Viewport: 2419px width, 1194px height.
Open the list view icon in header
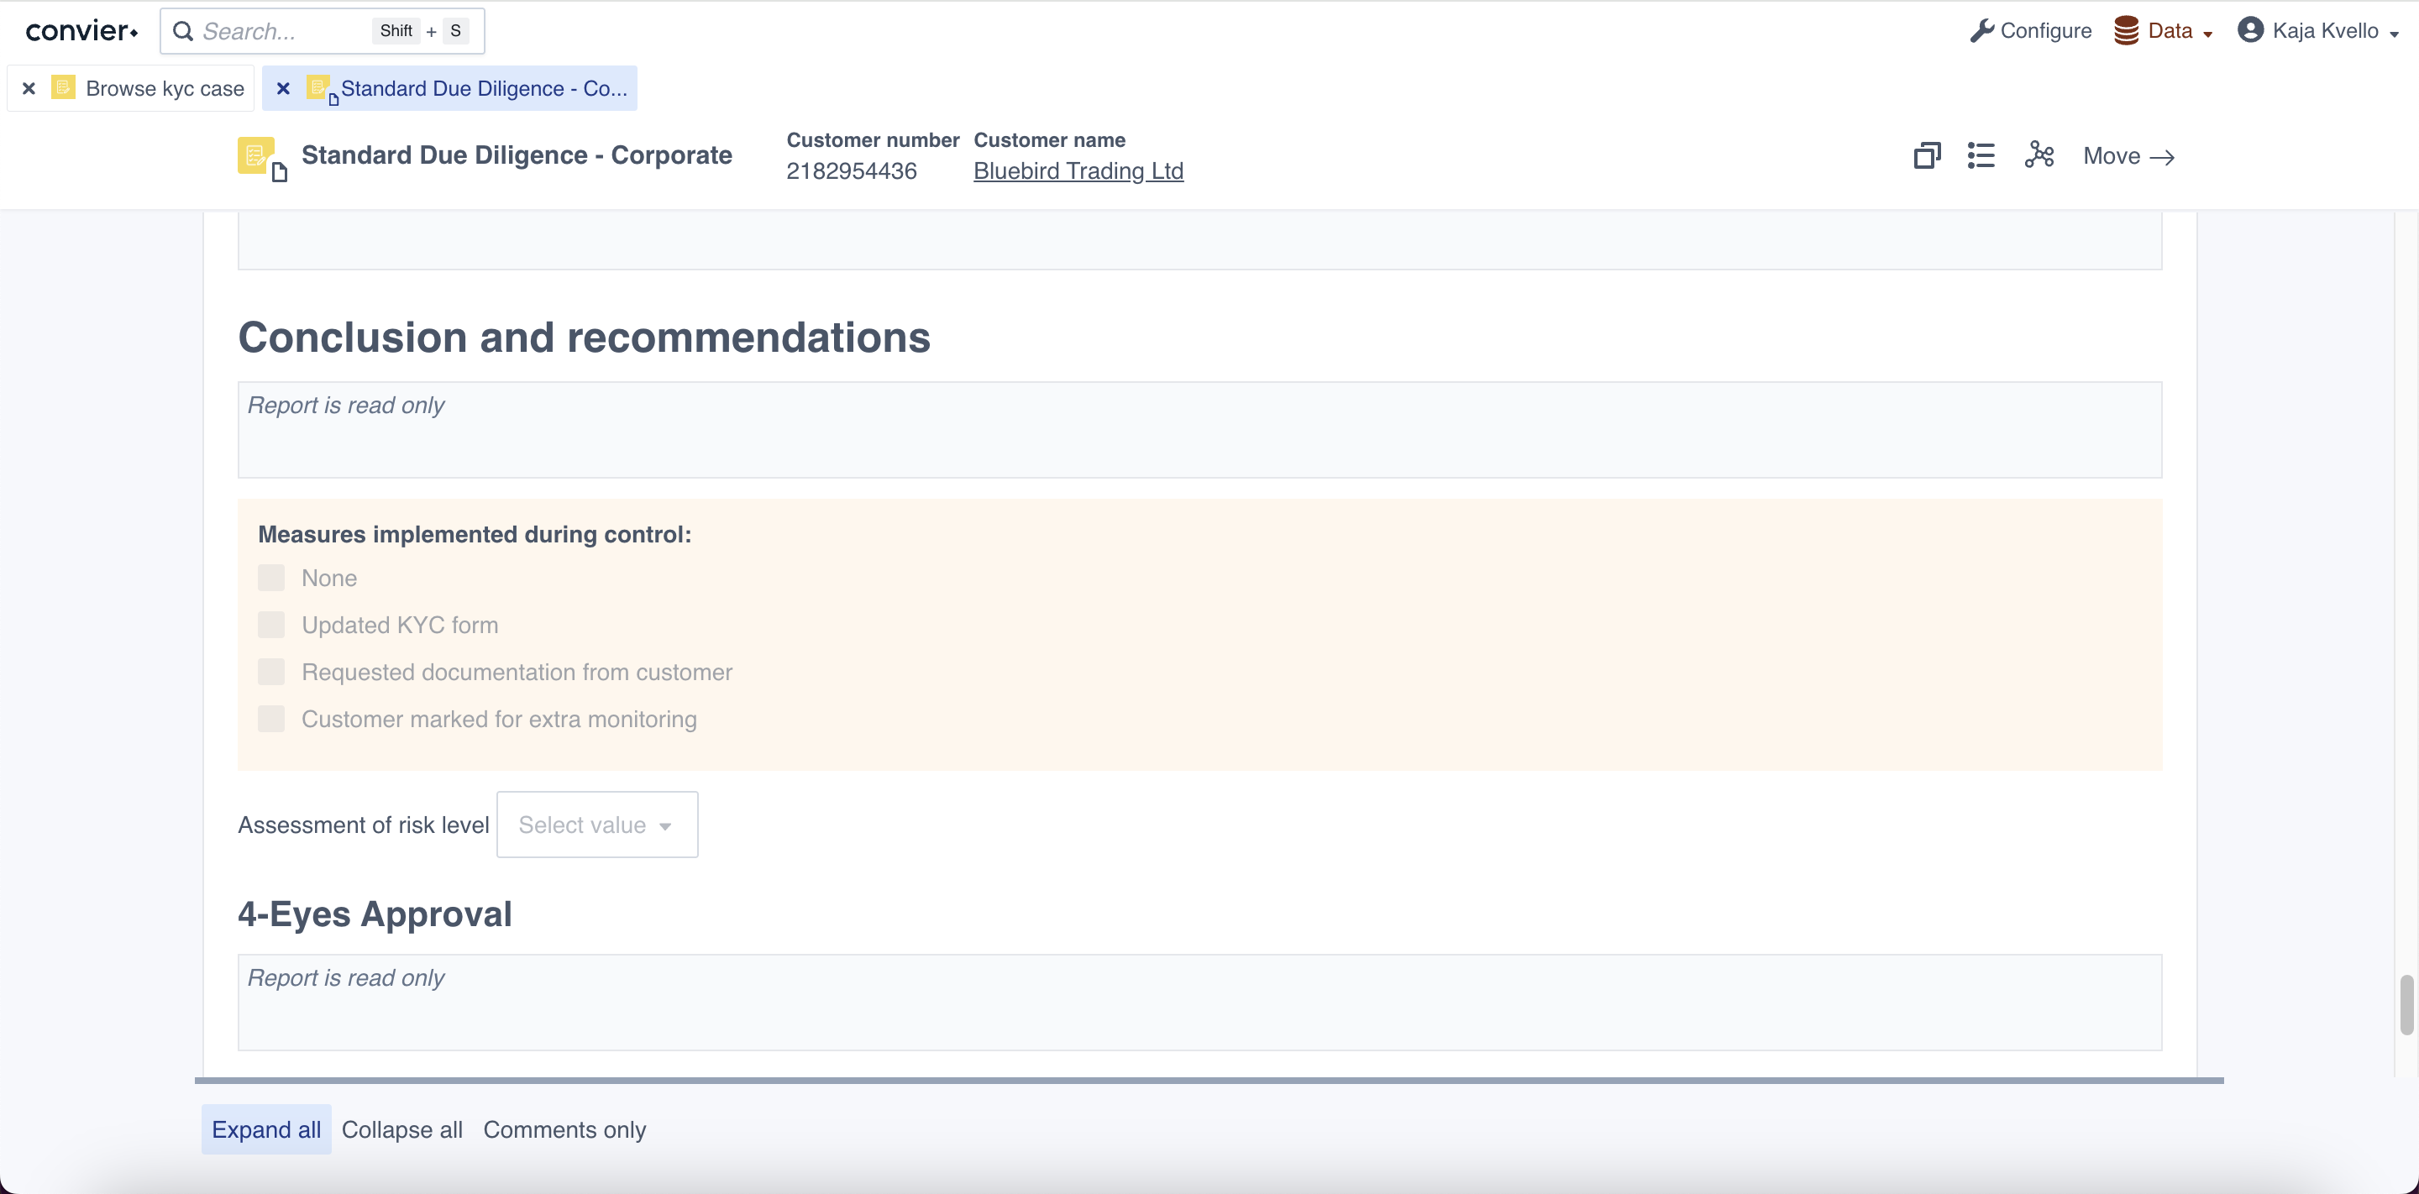click(1981, 156)
